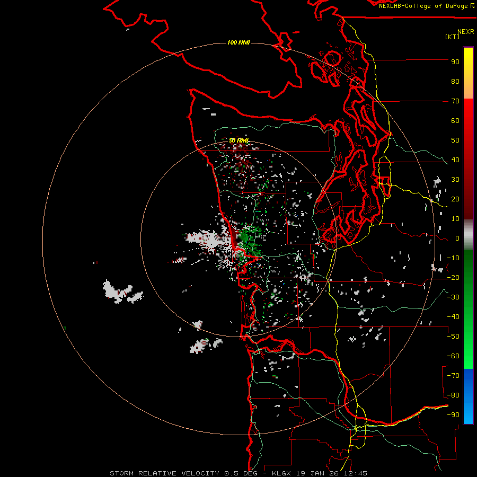
Task: Click the positive 50 knot scale value
Action: coord(455,140)
